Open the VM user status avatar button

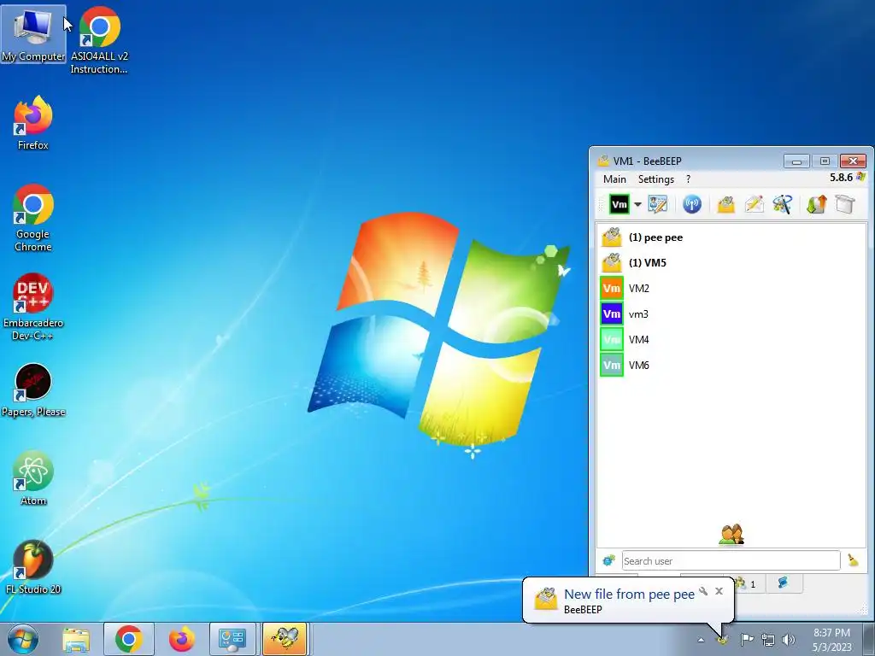(x=619, y=204)
